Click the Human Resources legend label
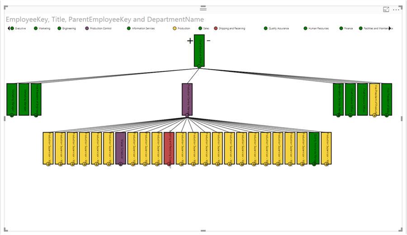The image size is (407, 235). pyautogui.click(x=319, y=28)
